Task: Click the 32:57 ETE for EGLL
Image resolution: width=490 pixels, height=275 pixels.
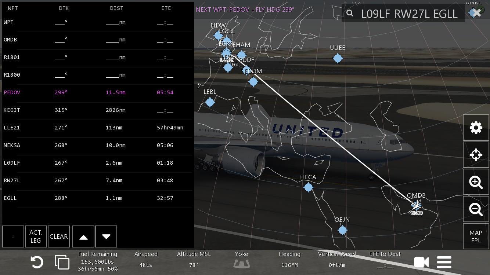Action: click(x=165, y=198)
